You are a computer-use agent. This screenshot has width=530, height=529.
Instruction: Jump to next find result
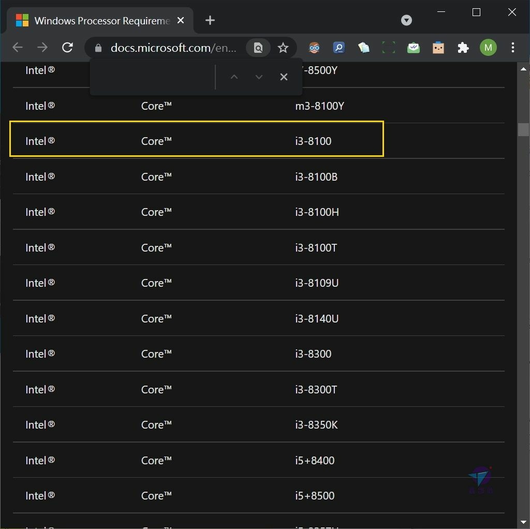259,77
